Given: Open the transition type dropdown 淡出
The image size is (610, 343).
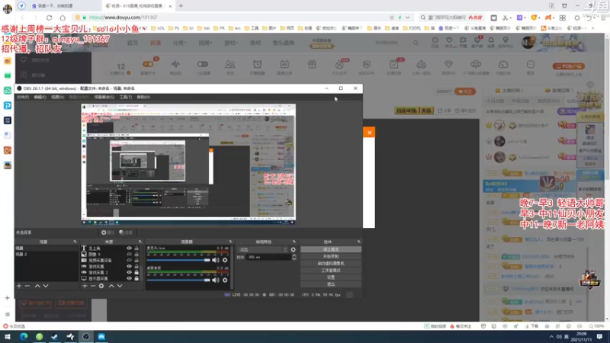Looking at the screenshot, I should (x=263, y=250).
